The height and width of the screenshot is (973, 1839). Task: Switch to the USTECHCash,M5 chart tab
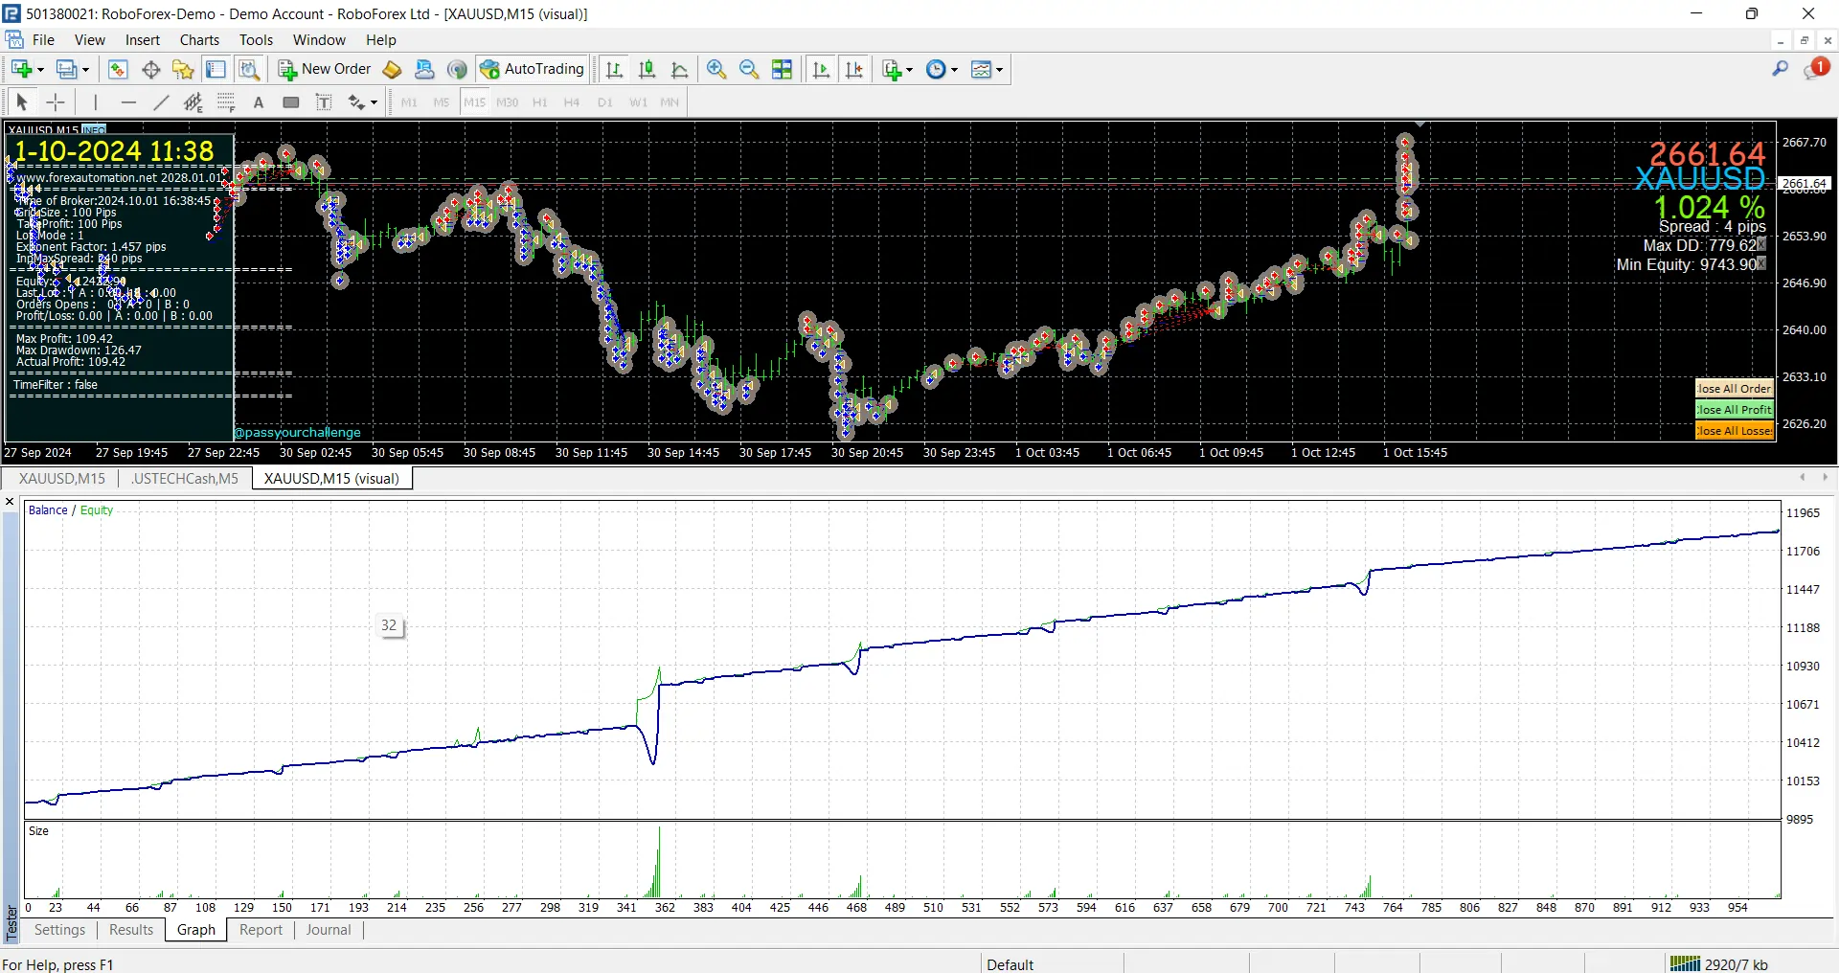pos(185,479)
